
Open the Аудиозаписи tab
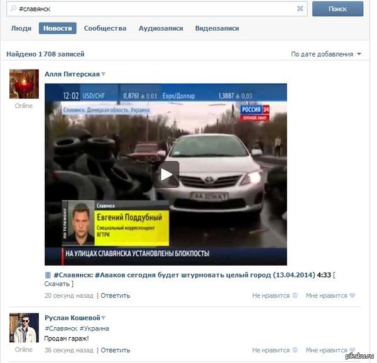coord(161,28)
